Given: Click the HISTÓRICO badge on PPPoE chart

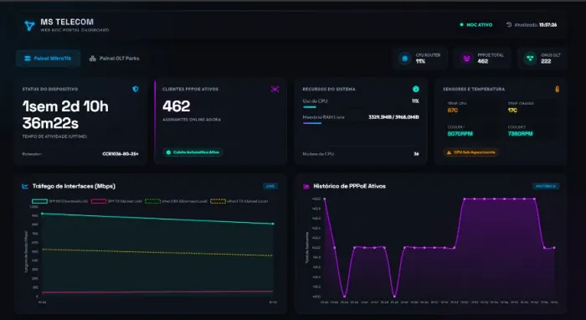Looking at the screenshot, I should click(546, 186).
